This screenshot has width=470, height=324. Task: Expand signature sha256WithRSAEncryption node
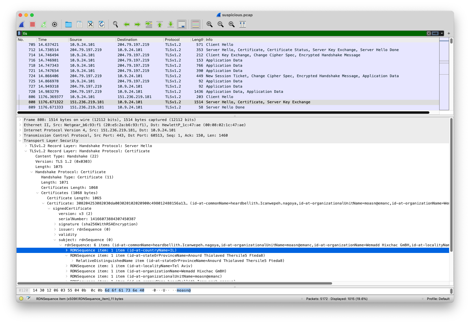coord(55,224)
